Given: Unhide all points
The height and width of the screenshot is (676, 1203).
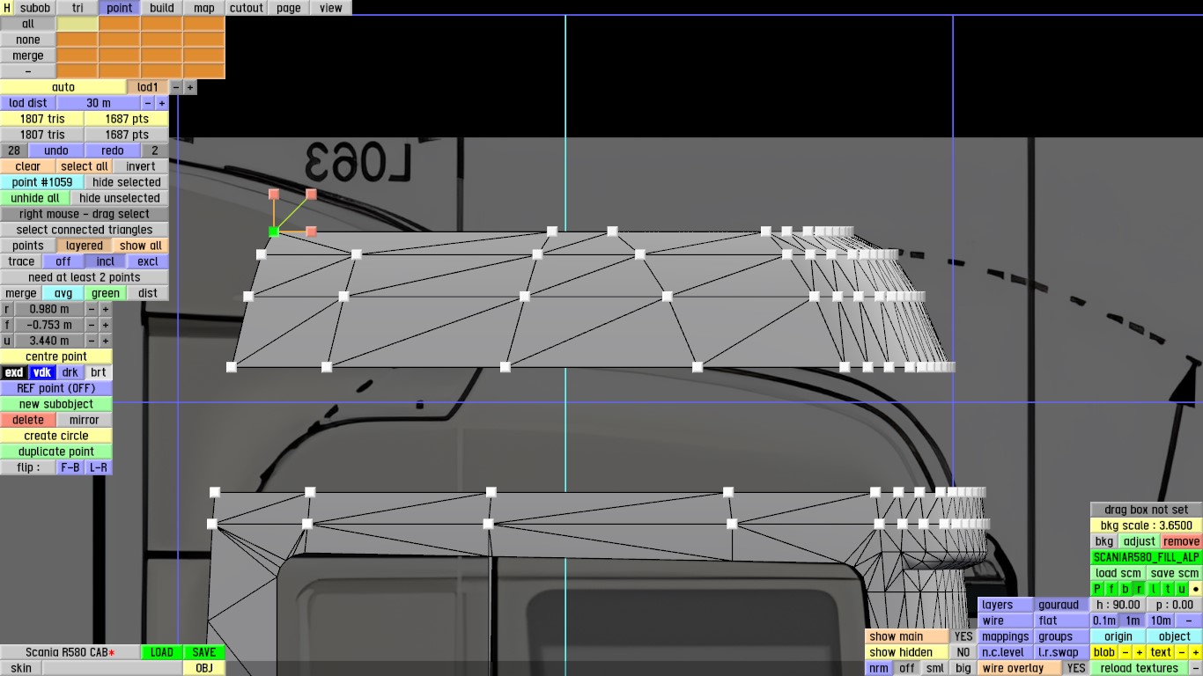Looking at the screenshot, I should coord(35,198).
